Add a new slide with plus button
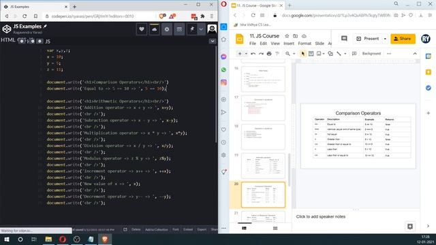 (x=240, y=54)
